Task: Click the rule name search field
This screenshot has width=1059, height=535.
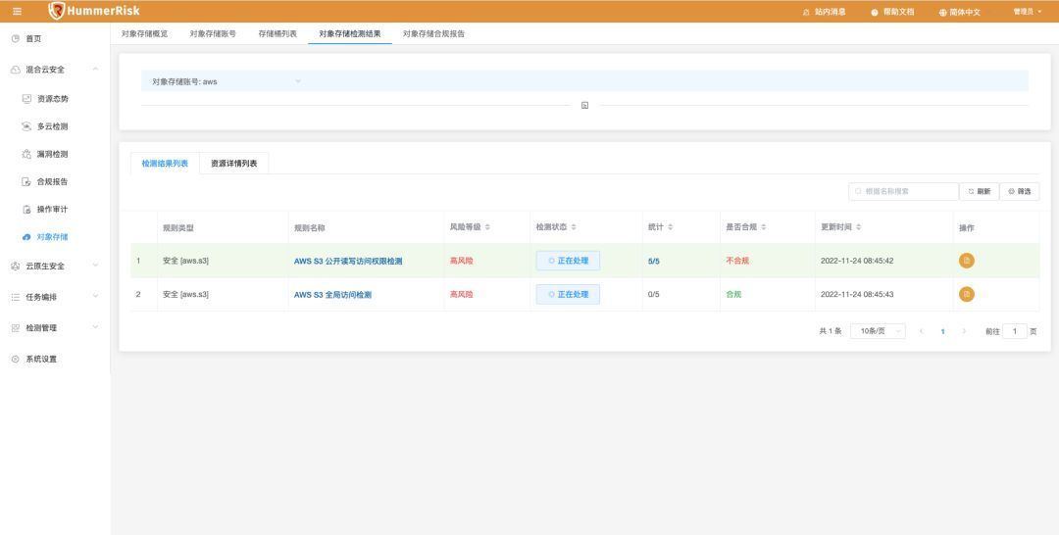Action: point(903,192)
